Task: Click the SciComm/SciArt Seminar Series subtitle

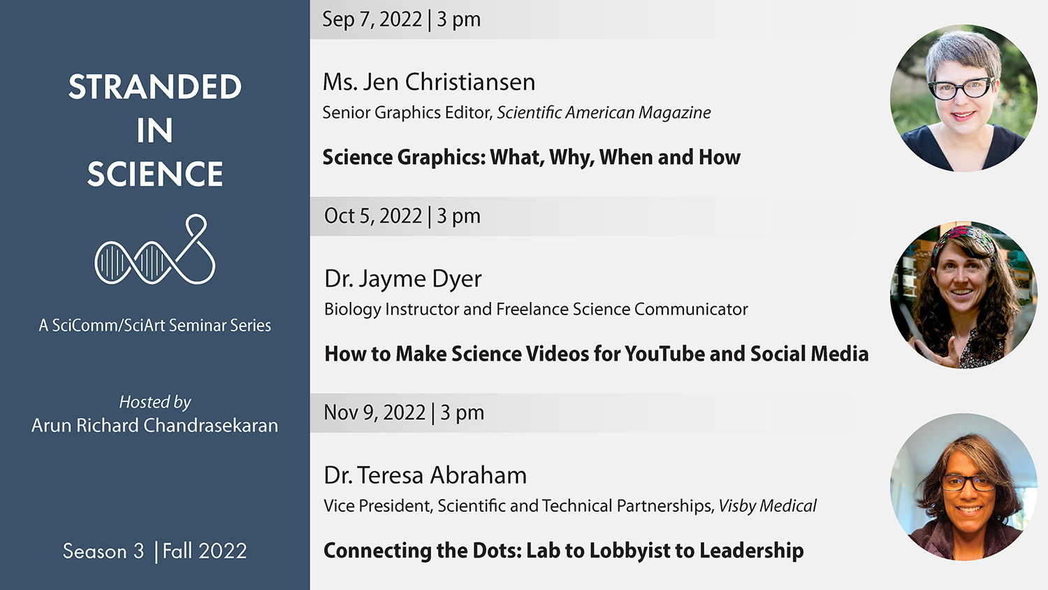Action: pyautogui.click(x=155, y=325)
